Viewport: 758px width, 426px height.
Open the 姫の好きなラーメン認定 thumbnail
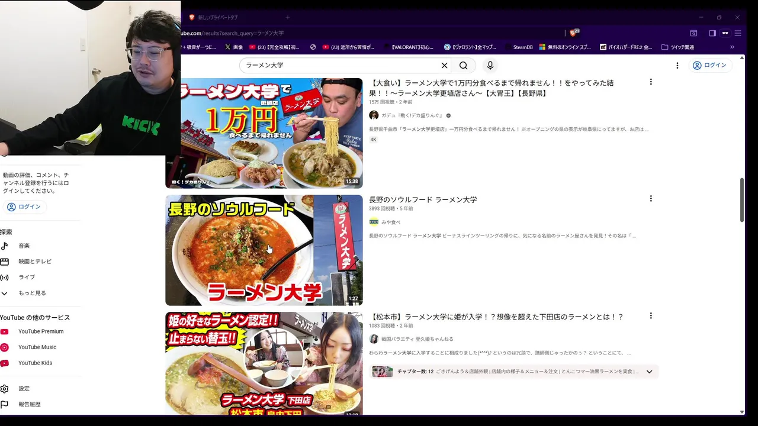click(264, 363)
